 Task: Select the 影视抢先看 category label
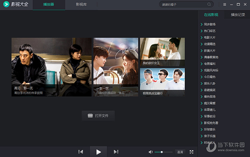(x=211, y=123)
